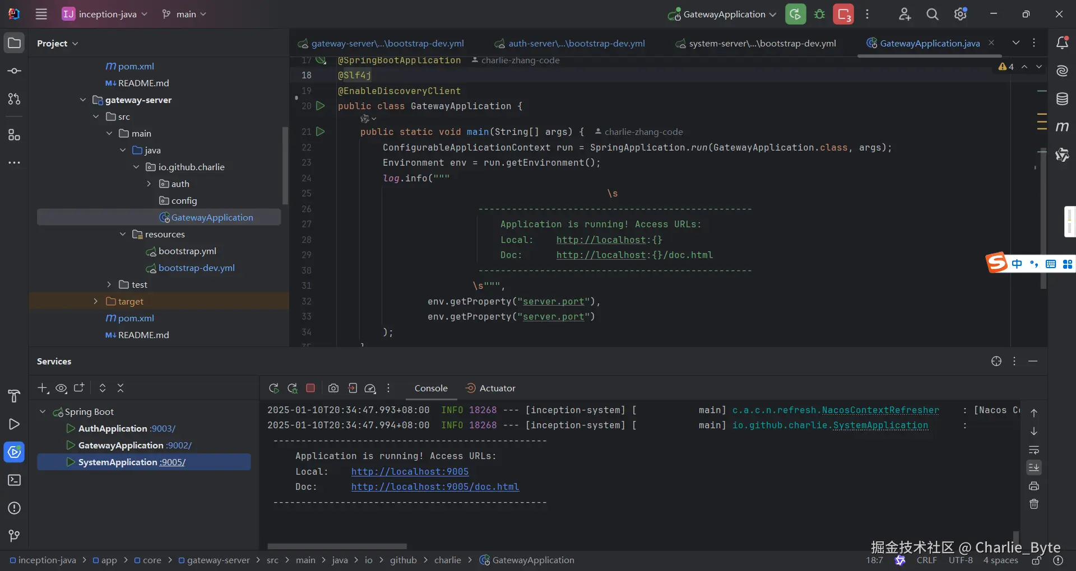The image size is (1076, 571).
Task: Open the http://localhost:9005/doc.html link
Action: pyautogui.click(x=435, y=486)
